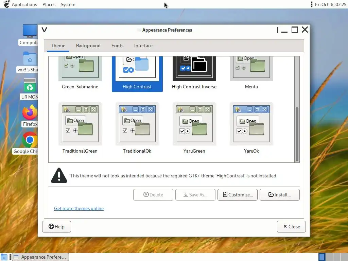
Task: Open the Applications menu
Action: click(24, 4)
